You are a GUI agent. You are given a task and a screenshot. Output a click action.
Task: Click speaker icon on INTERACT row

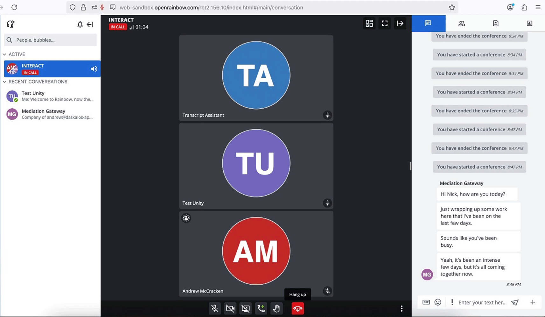tap(94, 69)
